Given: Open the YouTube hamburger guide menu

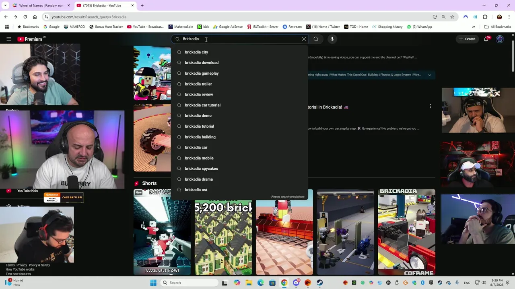Looking at the screenshot, I should click(x=8, y=39).
